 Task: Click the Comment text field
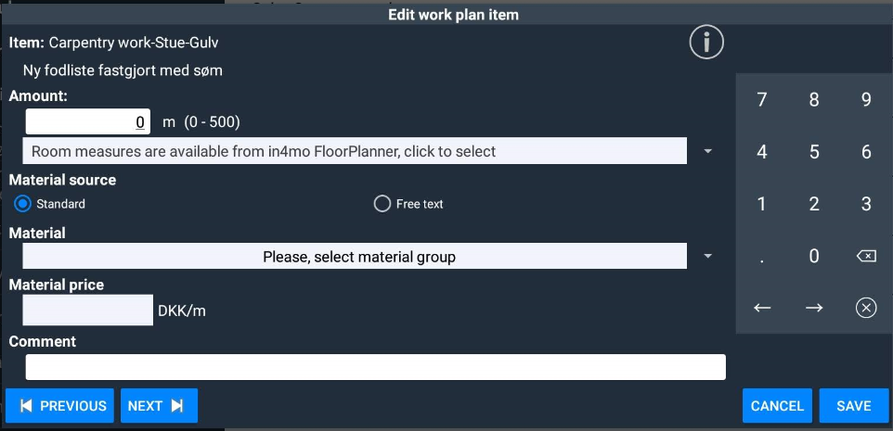375,367
